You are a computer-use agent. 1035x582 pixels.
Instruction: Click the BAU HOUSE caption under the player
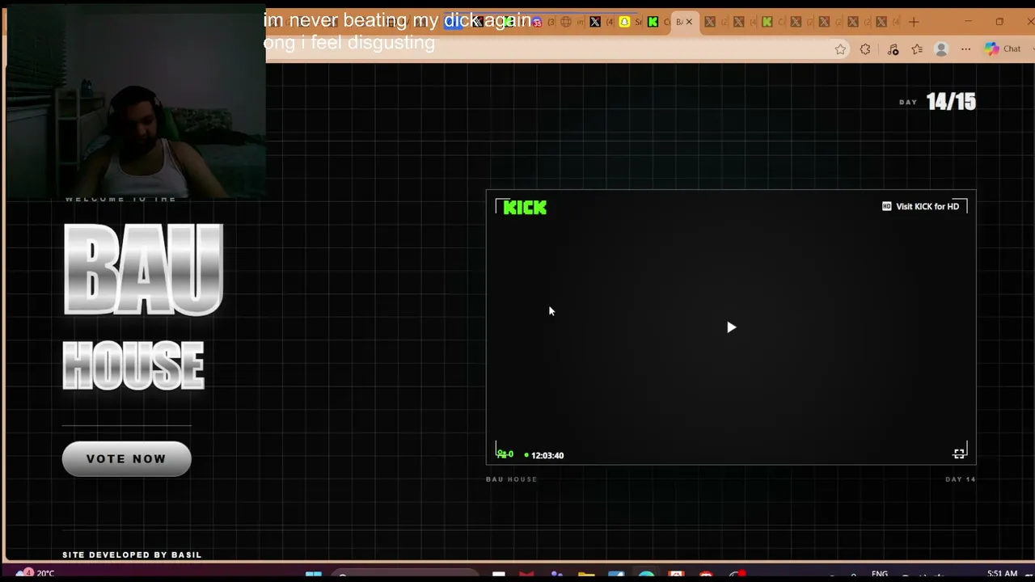pos(511,479)
